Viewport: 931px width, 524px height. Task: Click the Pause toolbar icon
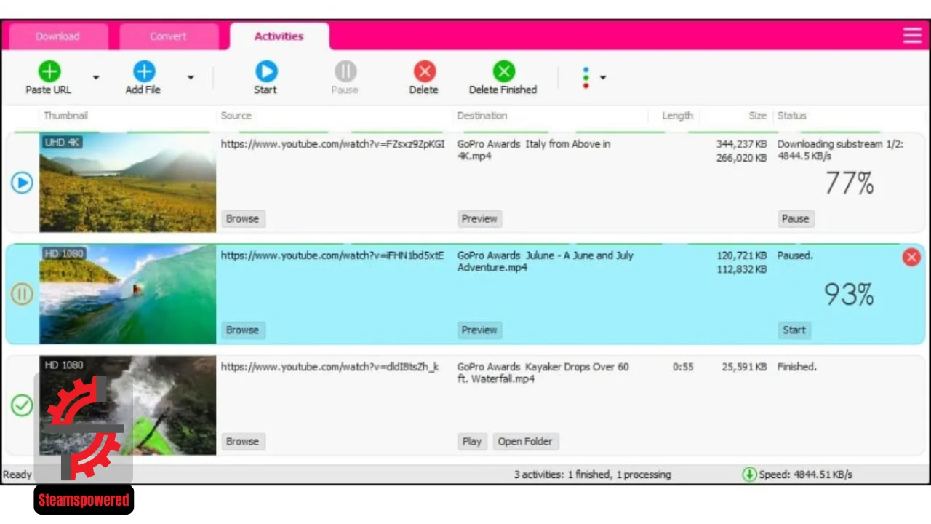(345, 71)
